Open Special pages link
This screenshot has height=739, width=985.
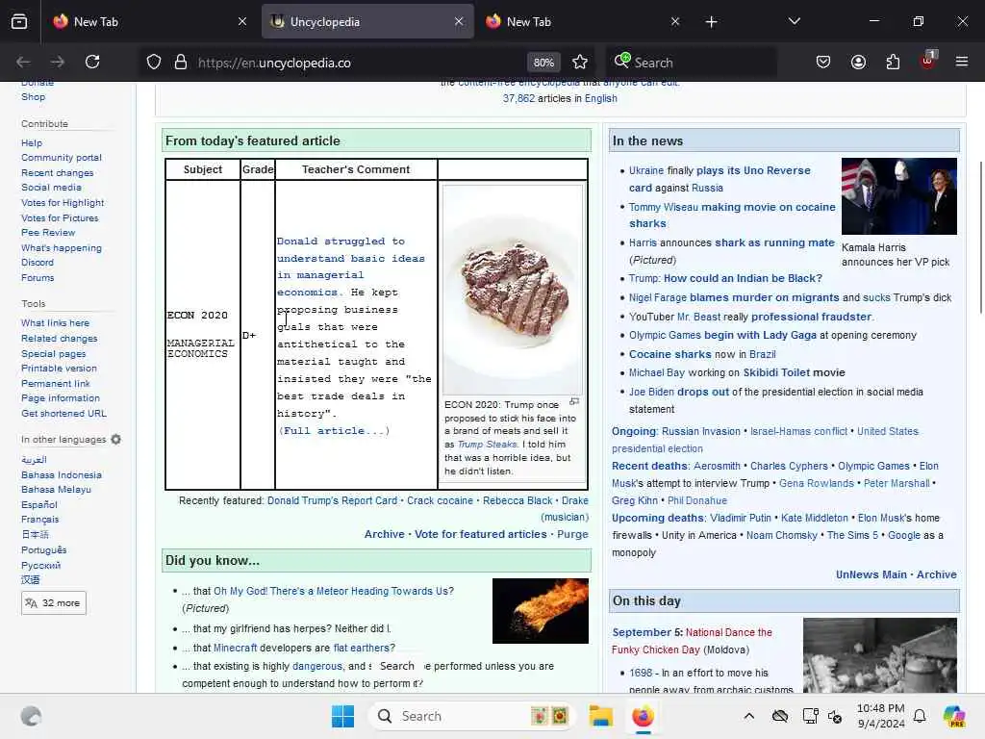point(54,353)
